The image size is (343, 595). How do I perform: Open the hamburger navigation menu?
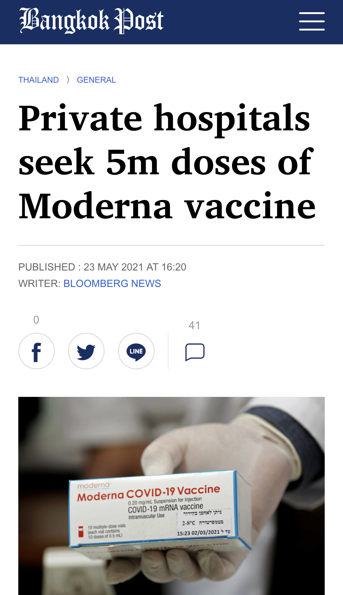click(x=312, y=21)
